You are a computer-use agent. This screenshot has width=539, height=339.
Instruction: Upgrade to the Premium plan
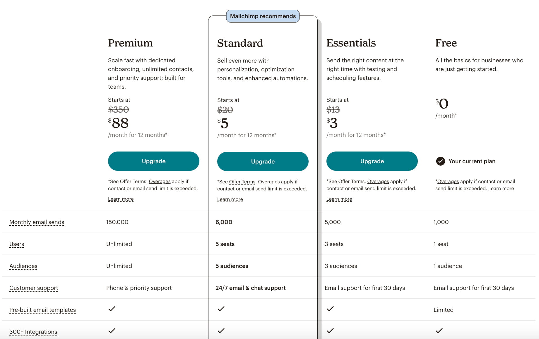(x=153, y=161)
